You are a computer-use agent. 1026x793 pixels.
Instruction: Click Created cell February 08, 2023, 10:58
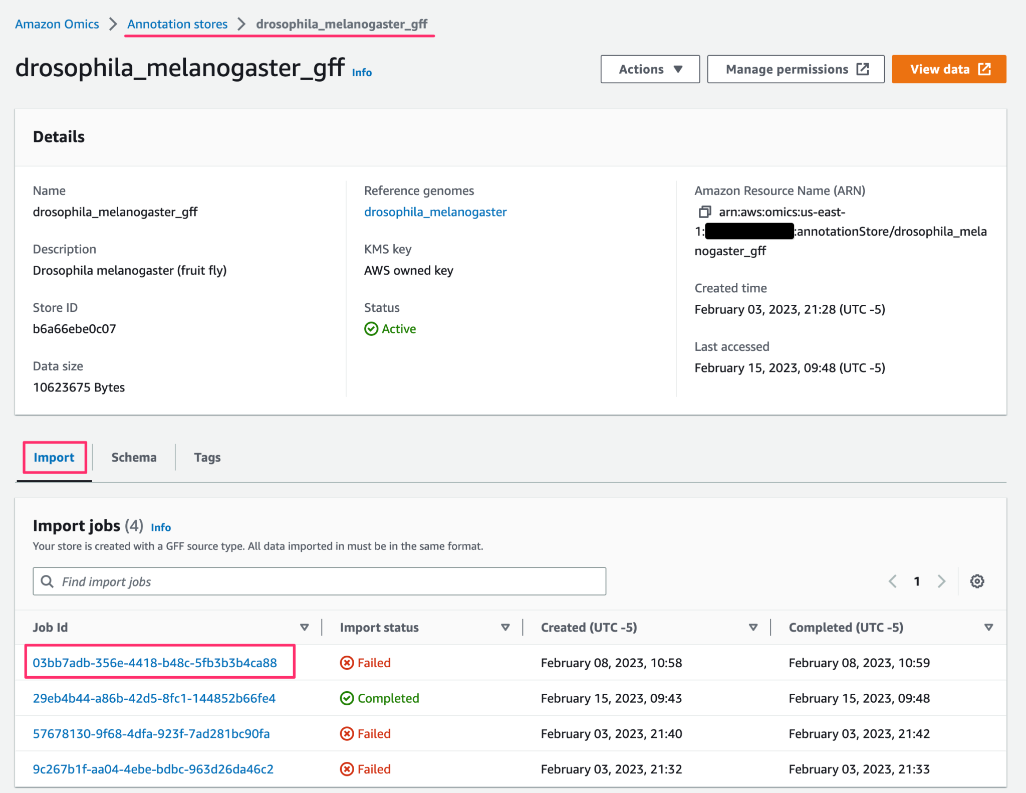pyautogui.click(x=612, y=663)
